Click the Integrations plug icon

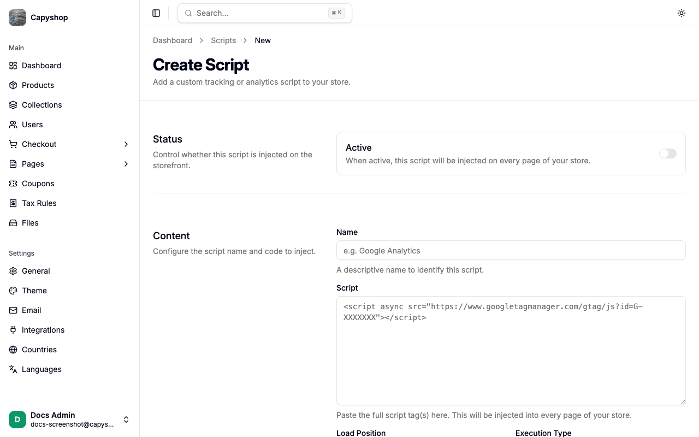[x=13, y=330]
